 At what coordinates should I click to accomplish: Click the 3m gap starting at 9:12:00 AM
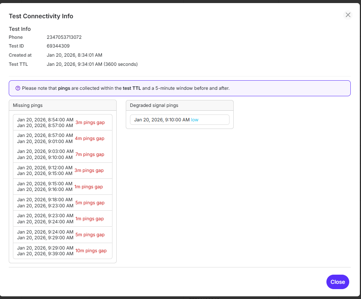click(62, 170)
